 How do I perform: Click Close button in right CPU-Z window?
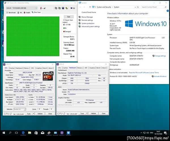point(103,113)
